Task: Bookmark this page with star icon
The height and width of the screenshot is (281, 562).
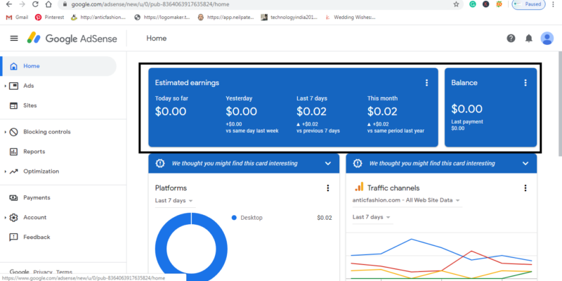Action: point(457,4)
